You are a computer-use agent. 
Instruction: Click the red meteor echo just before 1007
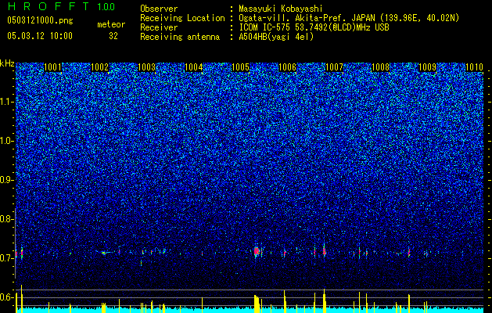click(325, 251)
